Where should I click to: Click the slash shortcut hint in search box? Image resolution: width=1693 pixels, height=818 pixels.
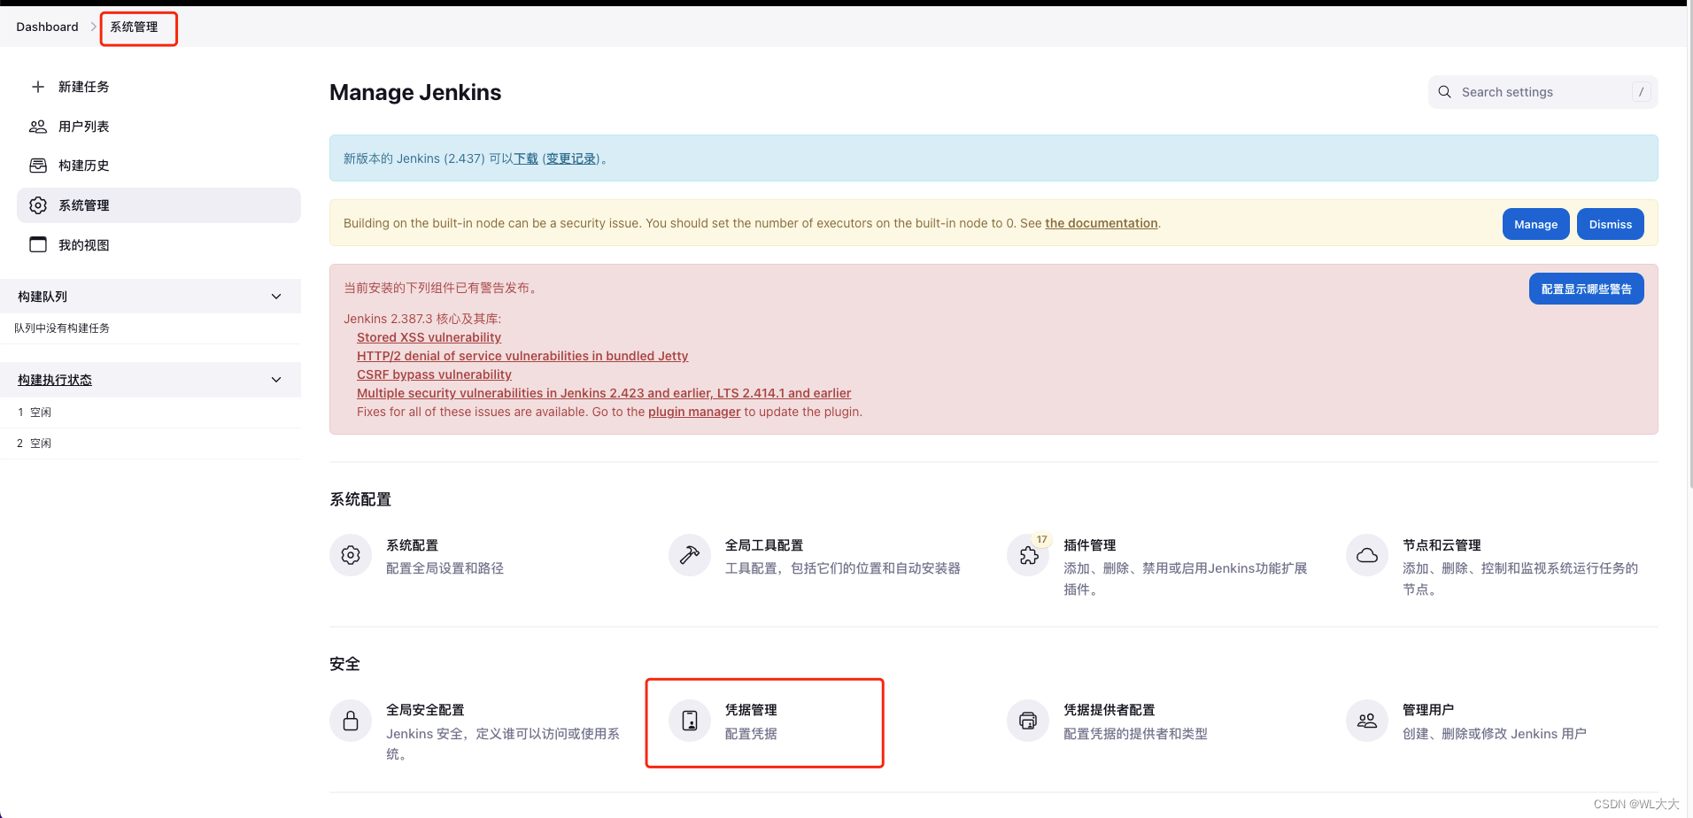[x=1641, y=92]
